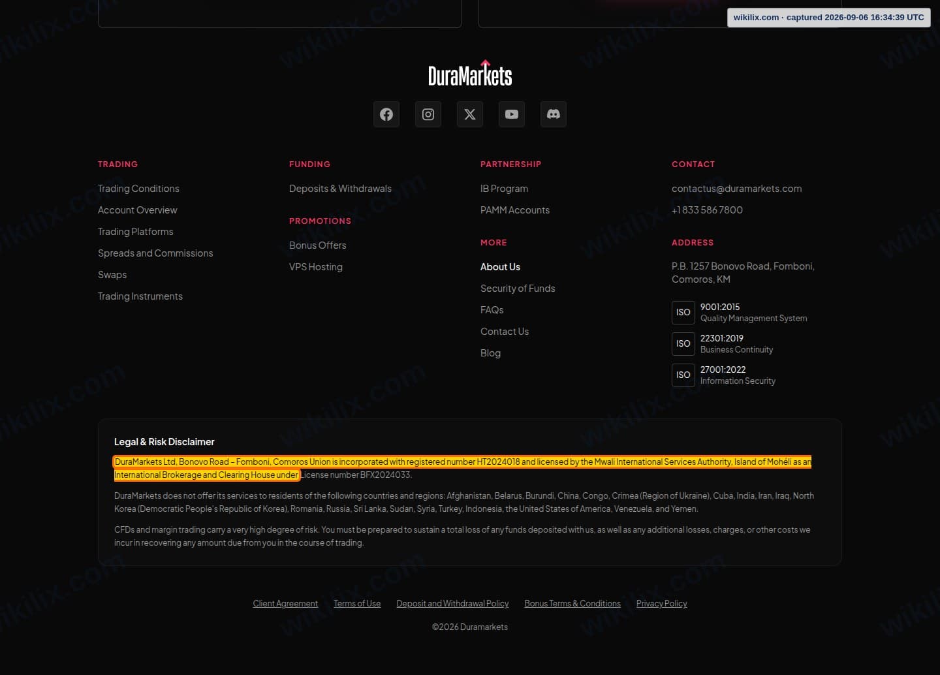View Spreads and Commissions
The width and height of the screenshot is (940, 675).
click(155, 253)
